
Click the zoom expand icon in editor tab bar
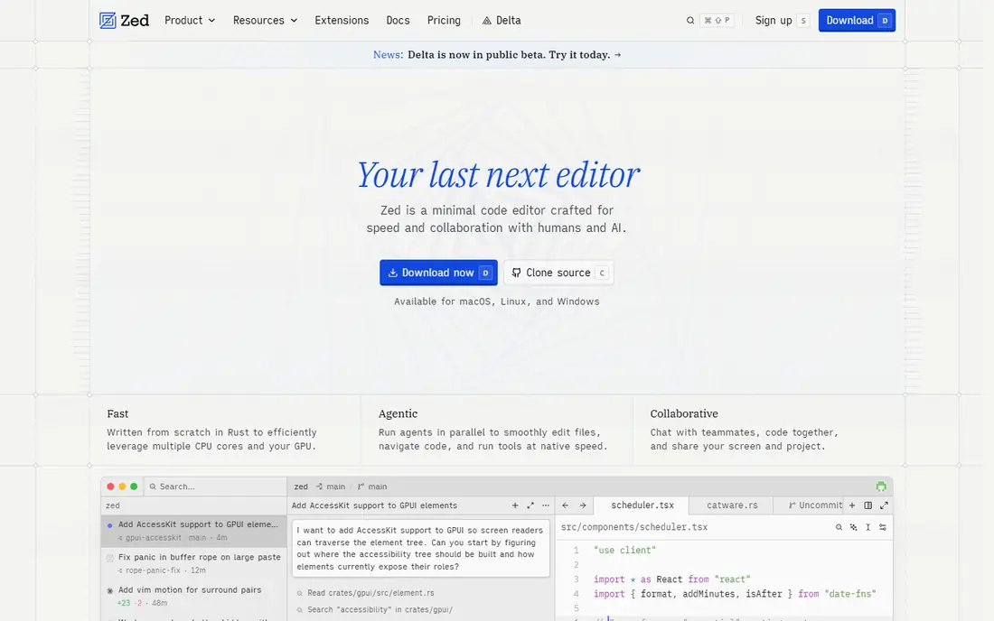click(x=884, y=505)
